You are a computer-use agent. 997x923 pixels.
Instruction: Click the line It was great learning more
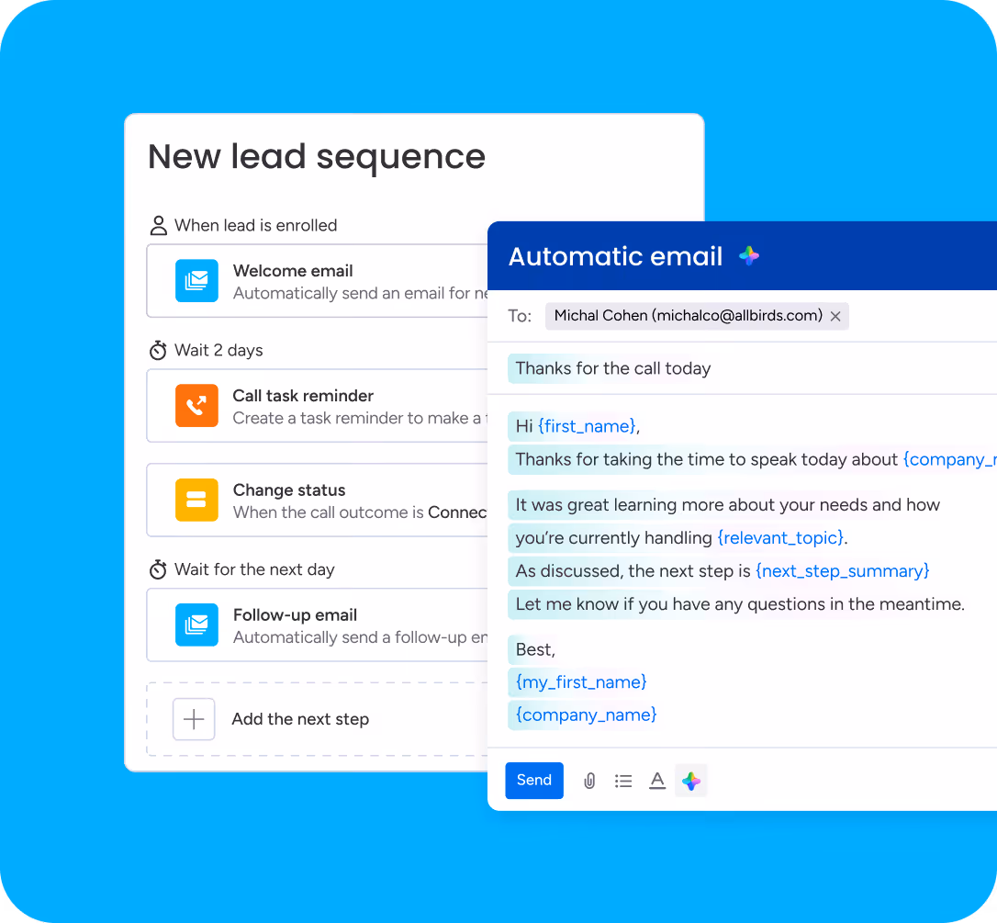pos(727,505)
